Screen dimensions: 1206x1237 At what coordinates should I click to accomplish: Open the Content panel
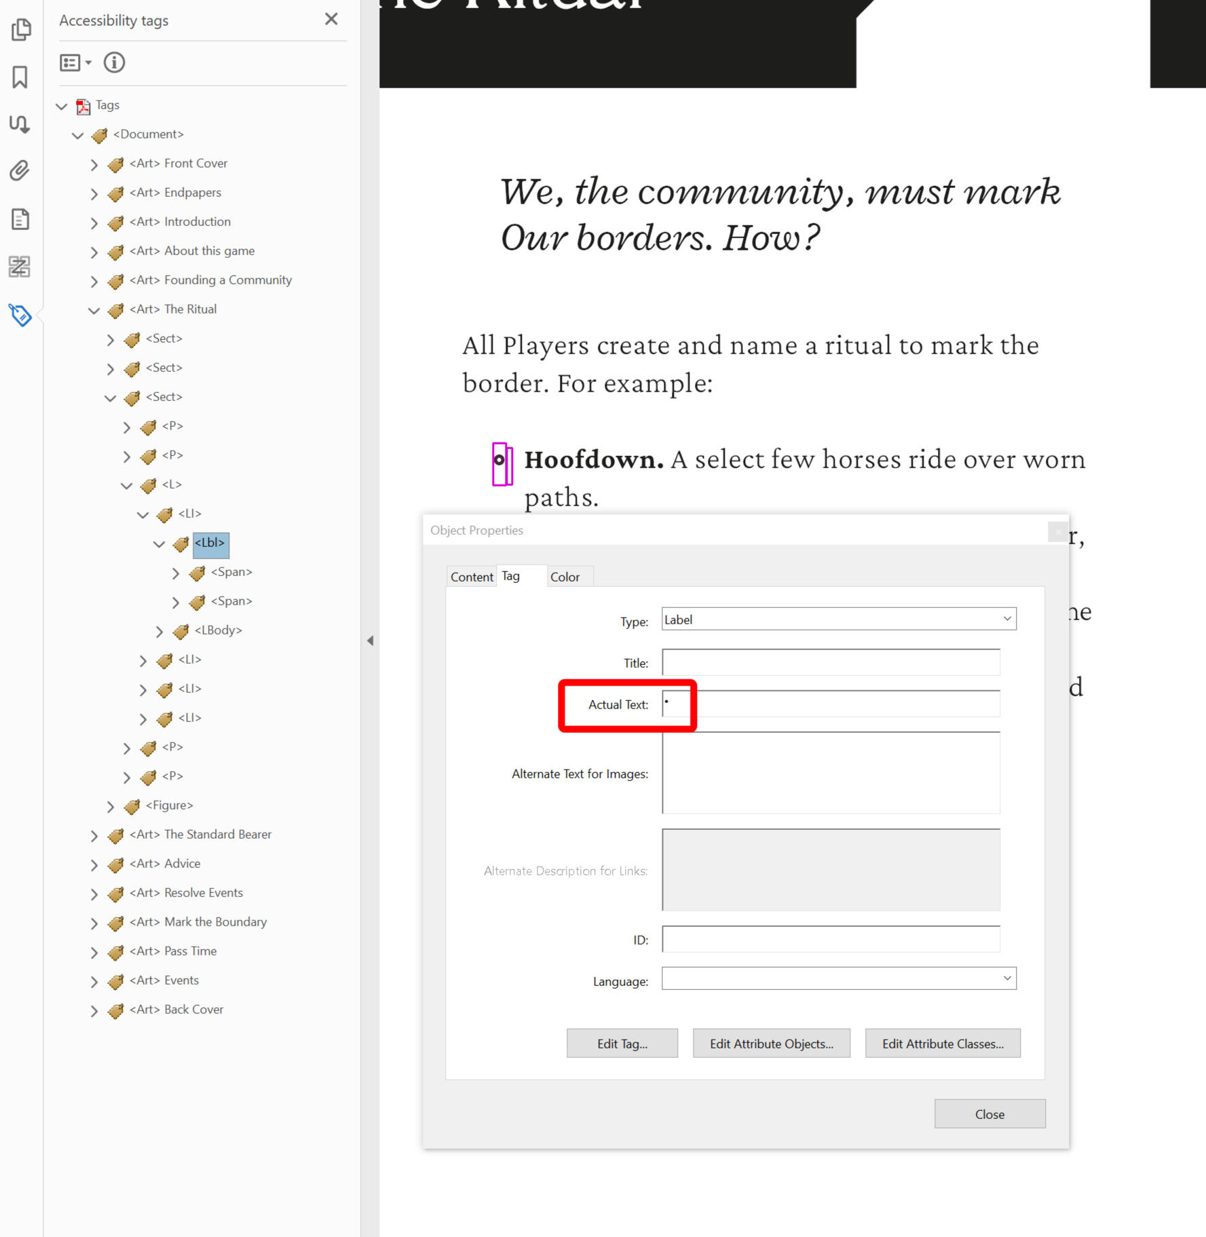(x=21, y=220)
